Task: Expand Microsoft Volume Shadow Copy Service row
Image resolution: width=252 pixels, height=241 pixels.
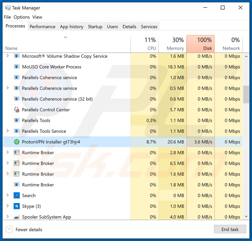Action: [7, 56]
